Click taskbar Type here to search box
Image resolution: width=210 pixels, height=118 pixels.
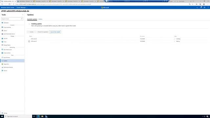18,116
